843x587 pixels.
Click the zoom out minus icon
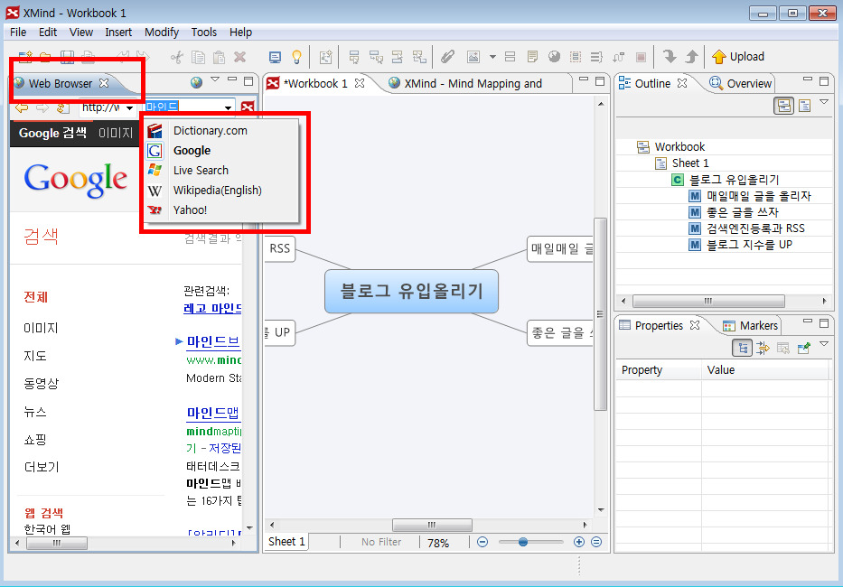[482, 542]
